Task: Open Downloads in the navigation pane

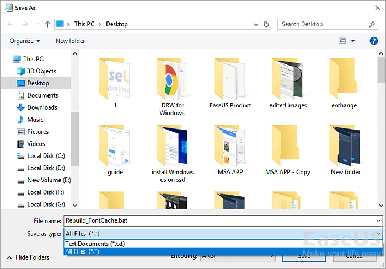Action: (42, 107)
